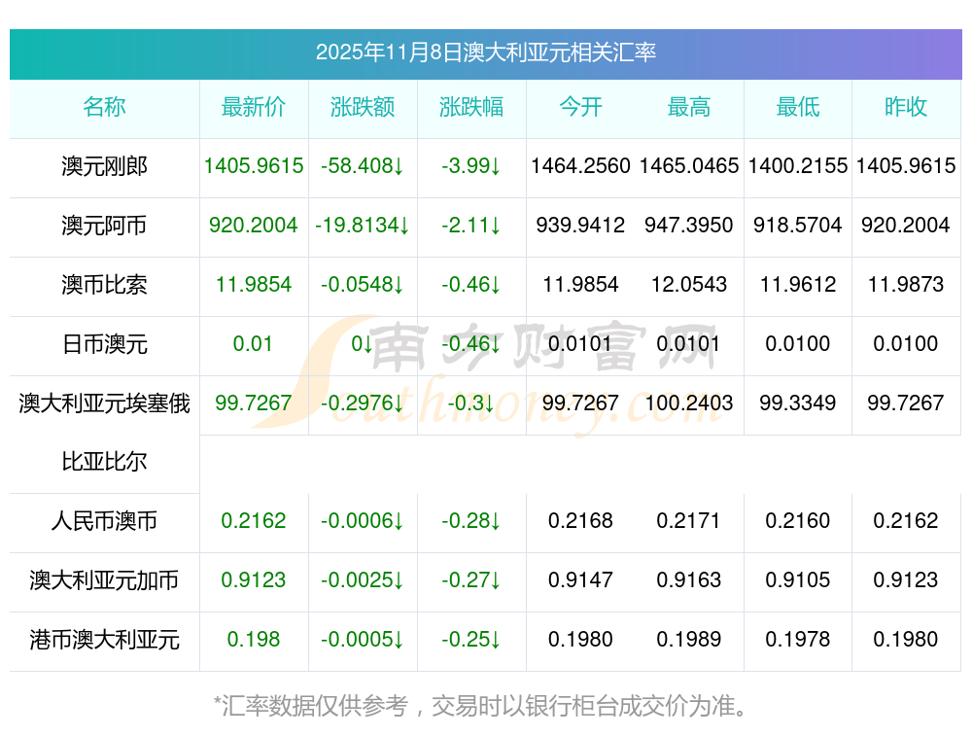Select the 人民币澳币 row name

[x=104, y=521]
